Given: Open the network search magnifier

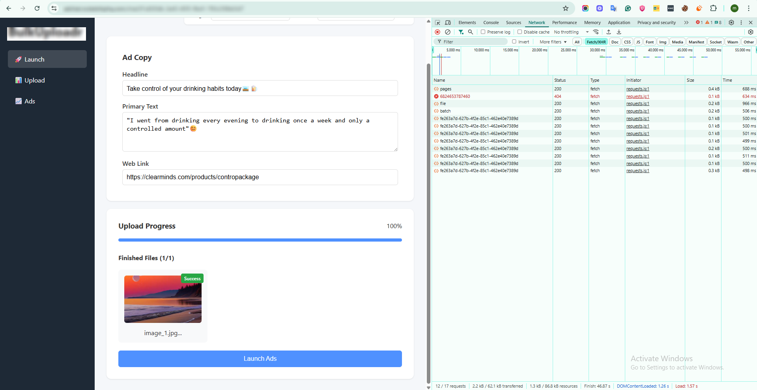Looking at the screenshot, I should click(x=471, y=32).
